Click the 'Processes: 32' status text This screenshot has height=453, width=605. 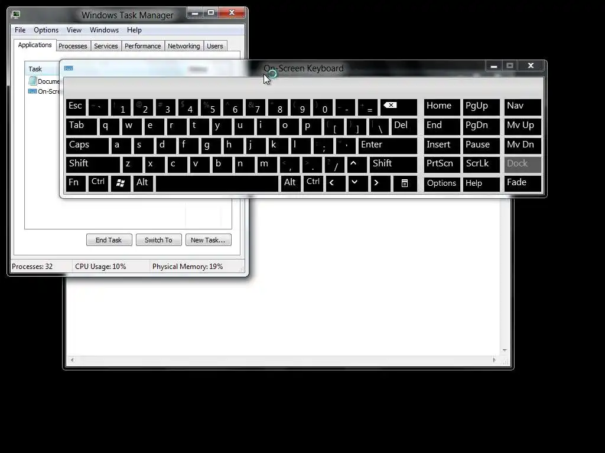[x=32, y=267]
